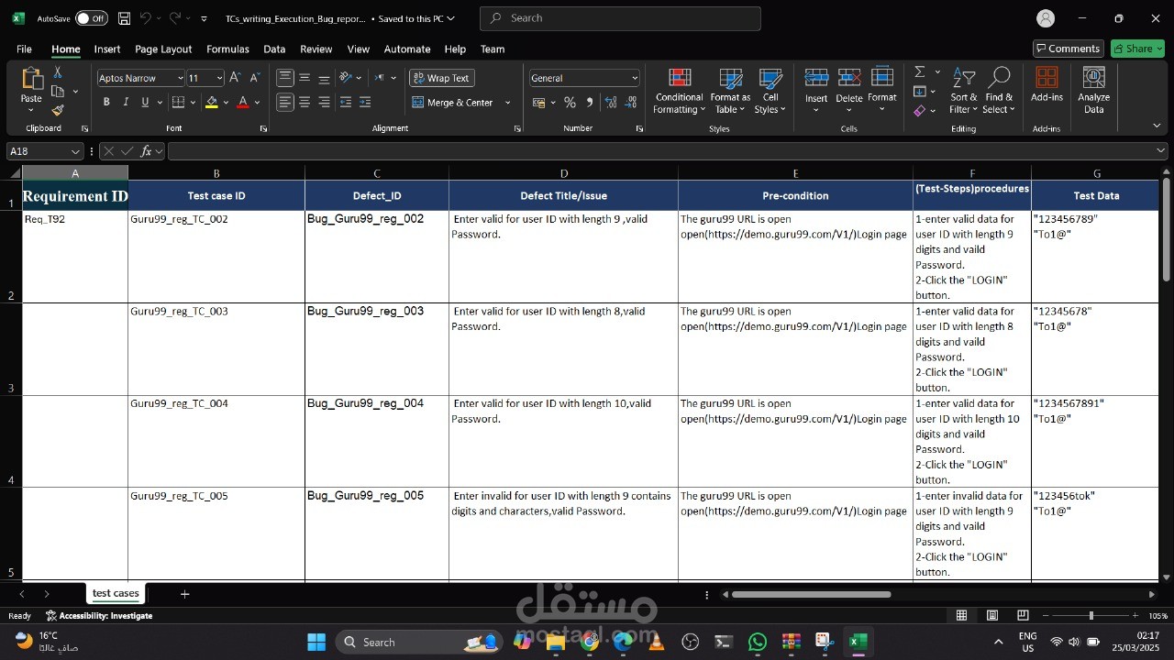Image resolution: width=1174 pixels, height=660 pixels.
Task: Toggle align left for cell text
Action: pyautogui.click(x=285, y=103)
